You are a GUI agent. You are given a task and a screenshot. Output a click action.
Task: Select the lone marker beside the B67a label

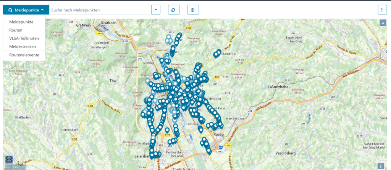coord(167,130)
